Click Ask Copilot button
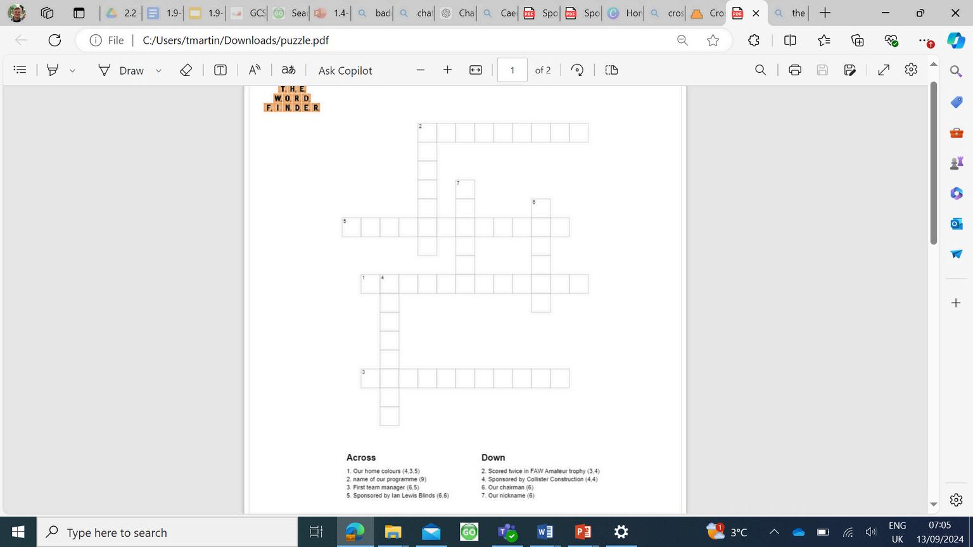The height and width of the screenshot is (547, 973). point(345,70)
